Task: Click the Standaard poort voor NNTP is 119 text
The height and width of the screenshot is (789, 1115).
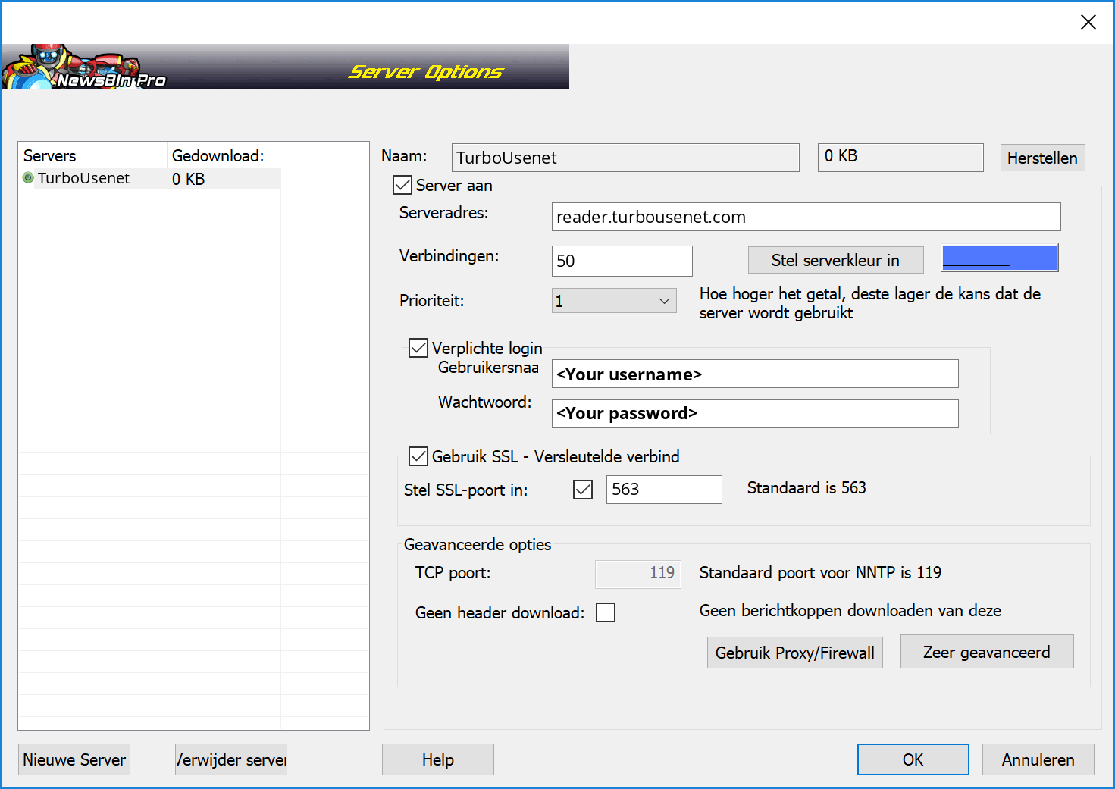Action: click(820, 572)
